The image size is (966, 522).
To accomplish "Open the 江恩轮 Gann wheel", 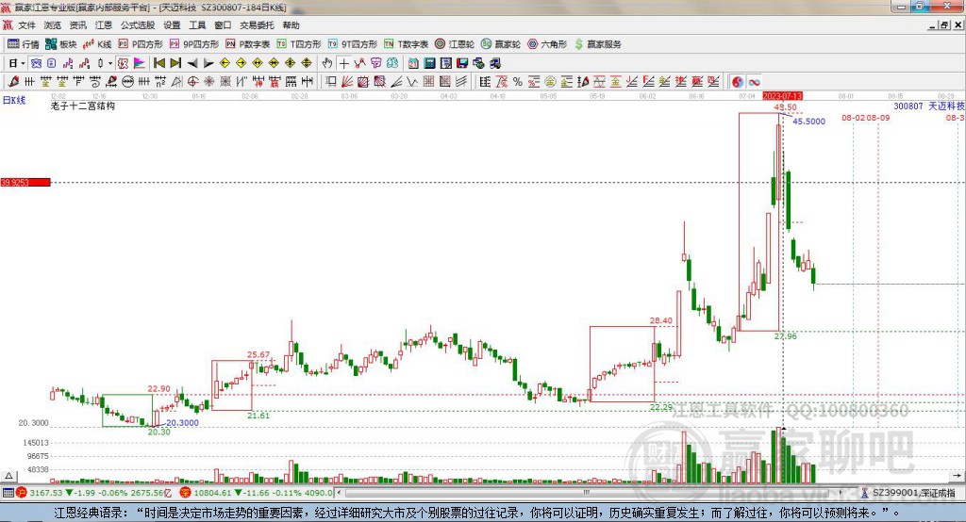I will coord(455,43).
